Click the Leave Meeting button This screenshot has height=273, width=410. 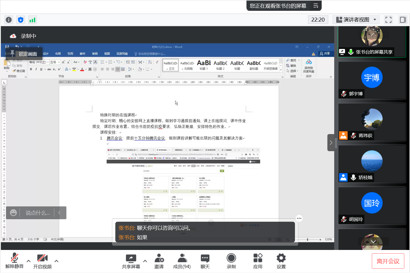[x=388, y=261]
